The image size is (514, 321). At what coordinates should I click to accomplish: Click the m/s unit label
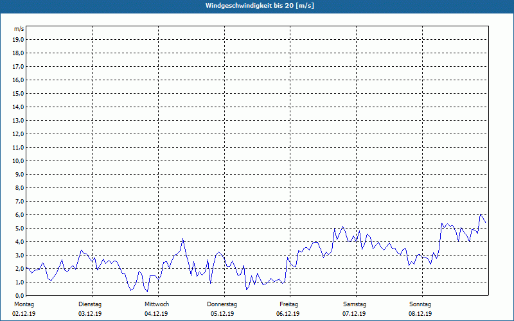coord(19,29)
